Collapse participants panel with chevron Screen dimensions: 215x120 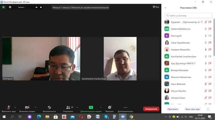click(x=166, y=8)
